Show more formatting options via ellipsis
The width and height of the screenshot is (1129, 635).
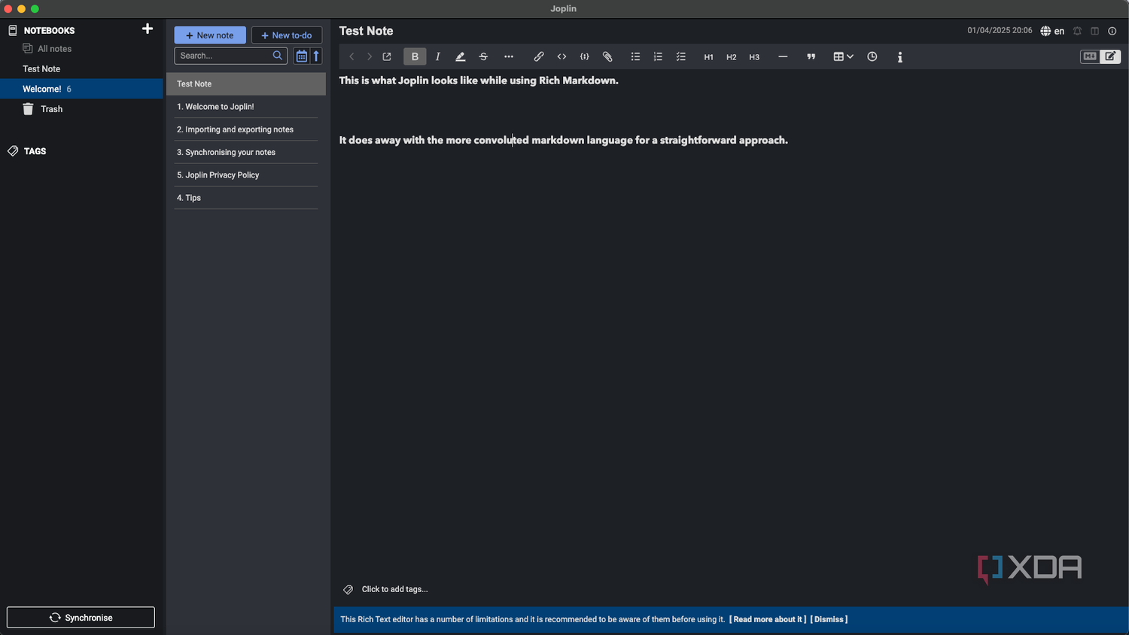(x=509, y=56)
